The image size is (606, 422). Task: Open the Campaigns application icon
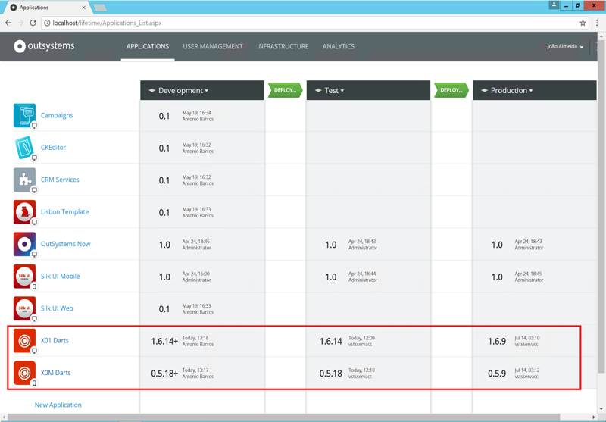pos(24,115)
